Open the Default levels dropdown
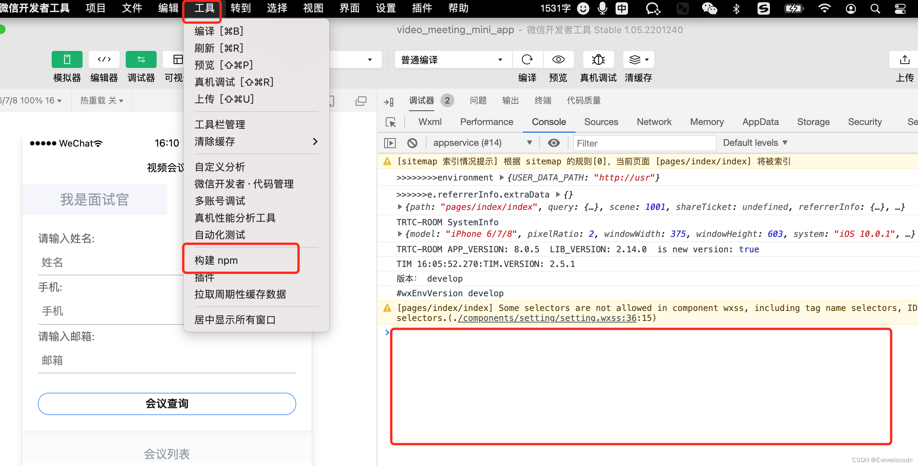918x466 pixels. pos(755,143)
